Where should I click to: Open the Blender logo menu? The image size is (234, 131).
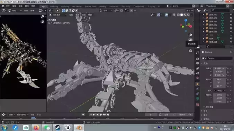3,6
